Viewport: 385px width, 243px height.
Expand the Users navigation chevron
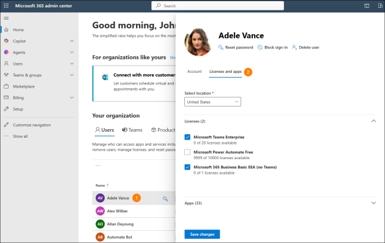coord(72,64)
